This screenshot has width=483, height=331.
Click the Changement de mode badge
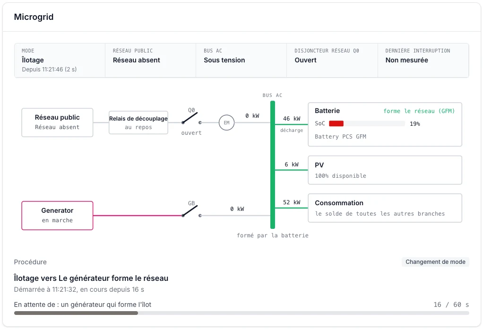(435, 262)
